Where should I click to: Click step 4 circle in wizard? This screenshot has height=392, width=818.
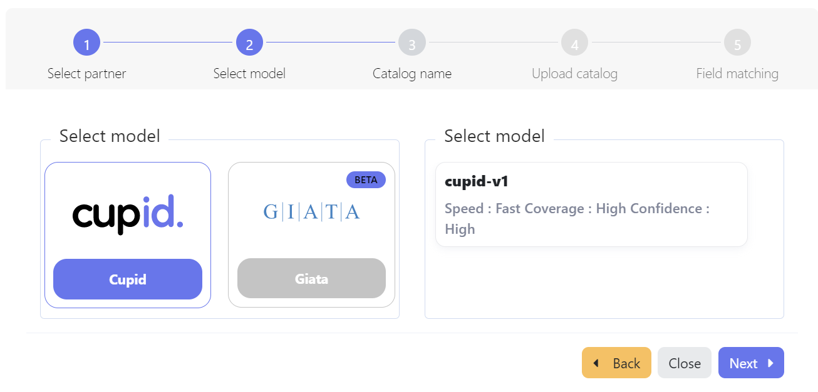tap(574, 43)
